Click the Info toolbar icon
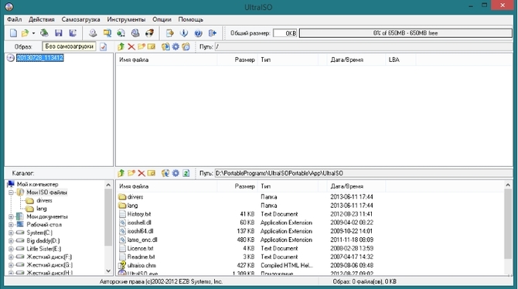Image resolution: width=518 pixels, height=289 pixels. click(x=184, y=33)
